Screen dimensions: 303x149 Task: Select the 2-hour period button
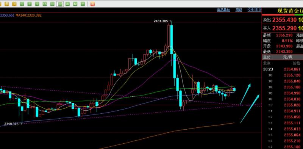pos(68,4)
